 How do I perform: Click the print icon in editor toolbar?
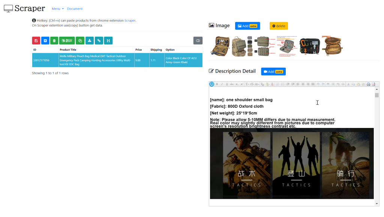[368, 84]
